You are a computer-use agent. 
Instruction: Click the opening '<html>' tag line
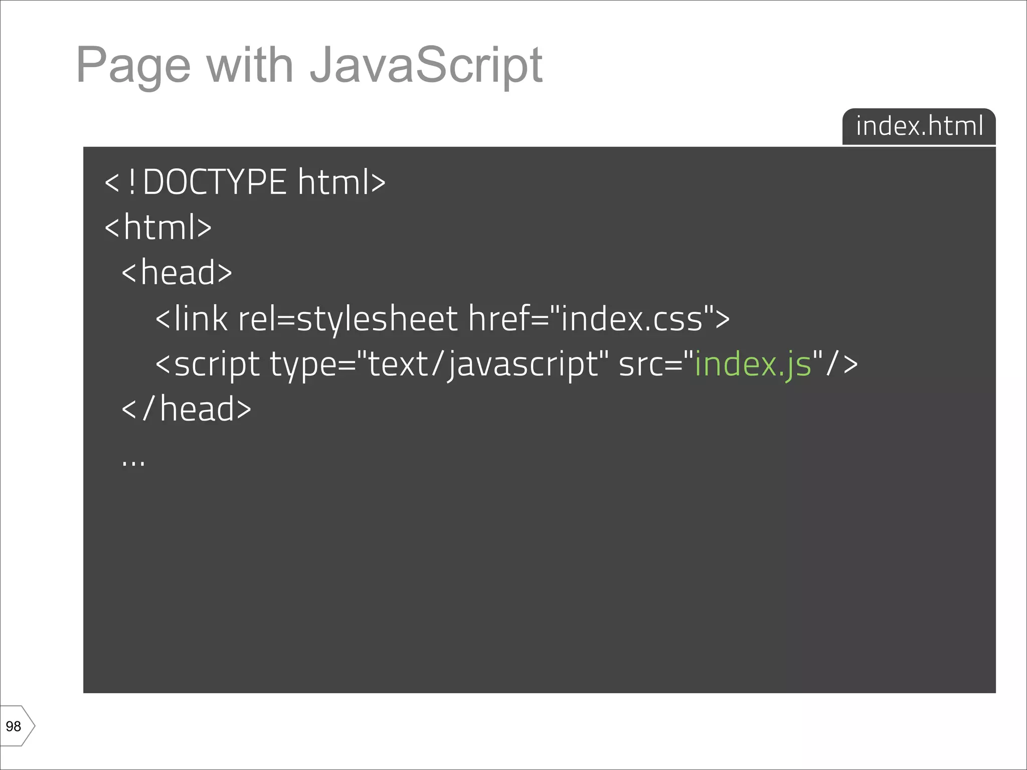[x=158, y=227]
